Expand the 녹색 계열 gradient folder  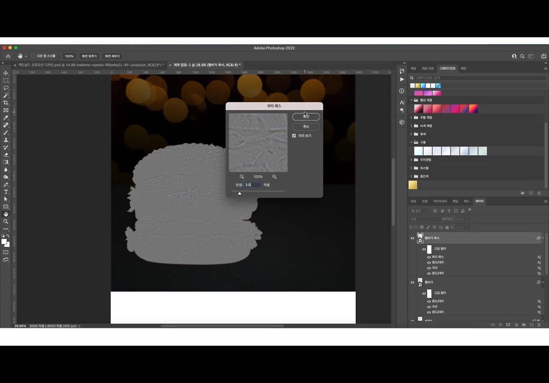point(411,126)
